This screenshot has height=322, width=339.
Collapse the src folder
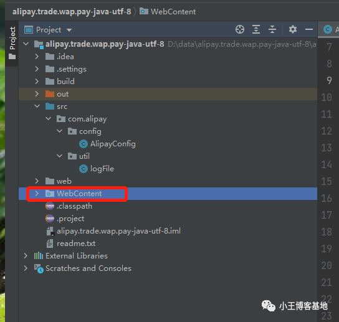coord(37,107)
